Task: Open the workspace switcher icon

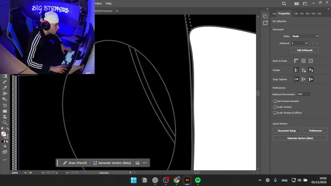Action: [x=305, y=4]
